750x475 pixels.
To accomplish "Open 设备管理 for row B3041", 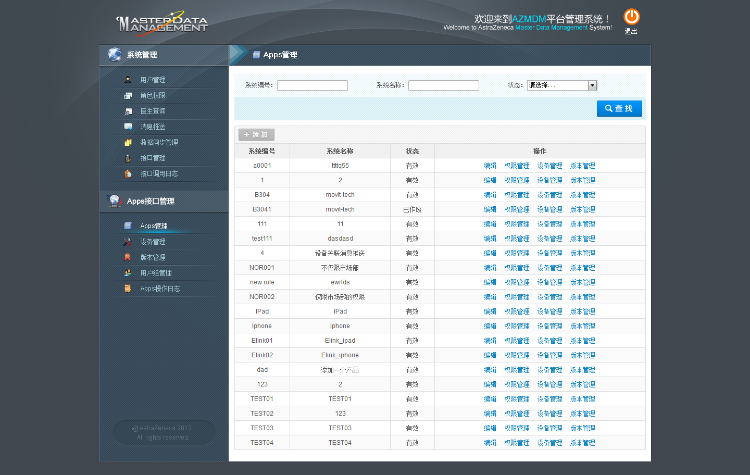I will point(549,209).
